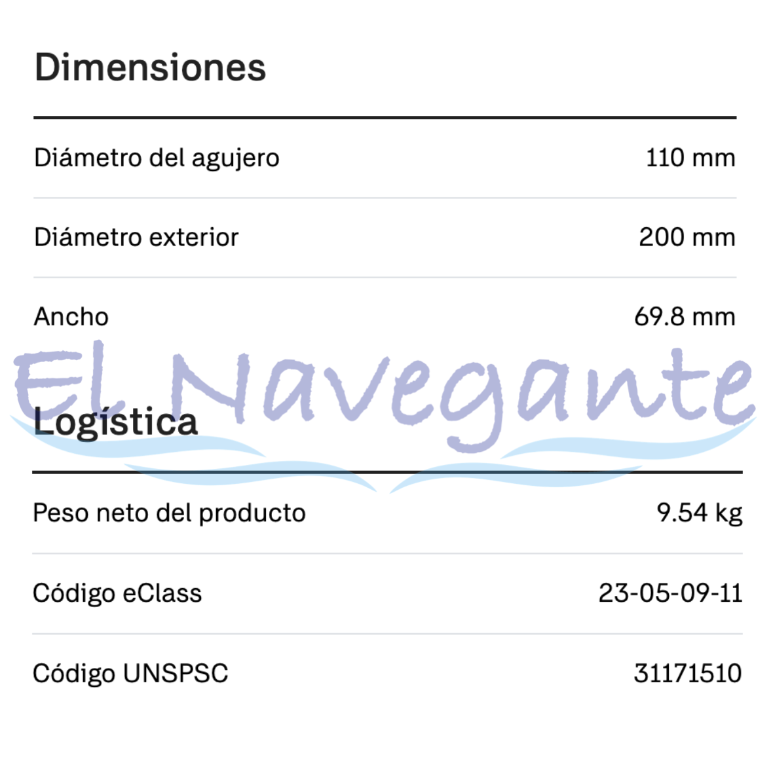Select the Diámetro del agujero label
This screenshot has width=773, height=774.
pos(157,158)
